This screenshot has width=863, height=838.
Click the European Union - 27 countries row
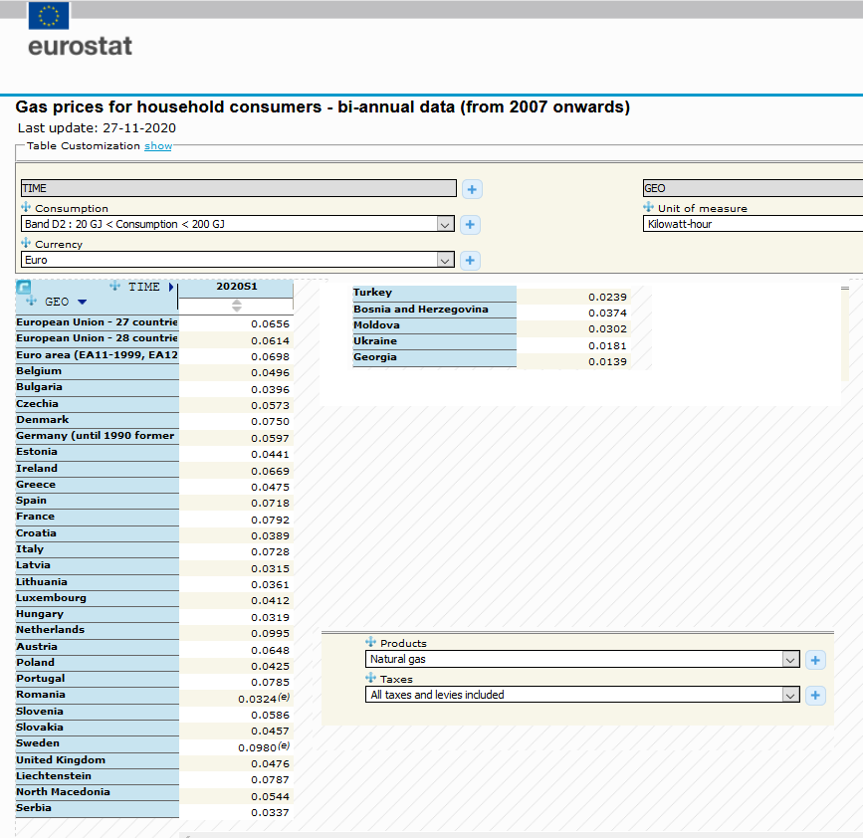pyautogui.click(x=98, y=322)
